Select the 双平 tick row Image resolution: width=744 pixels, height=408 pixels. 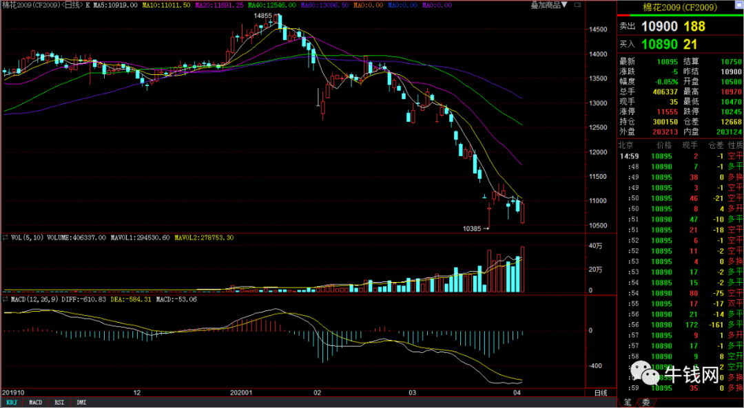[681, 303]
